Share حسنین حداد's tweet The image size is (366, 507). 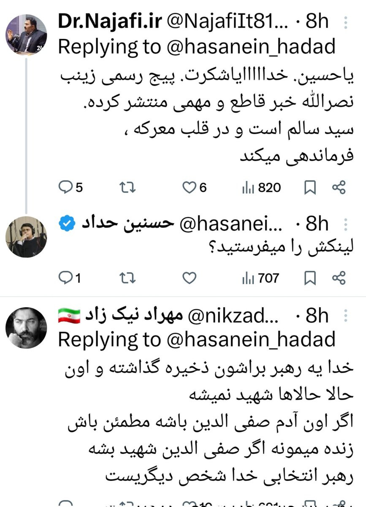coord(339,278)
